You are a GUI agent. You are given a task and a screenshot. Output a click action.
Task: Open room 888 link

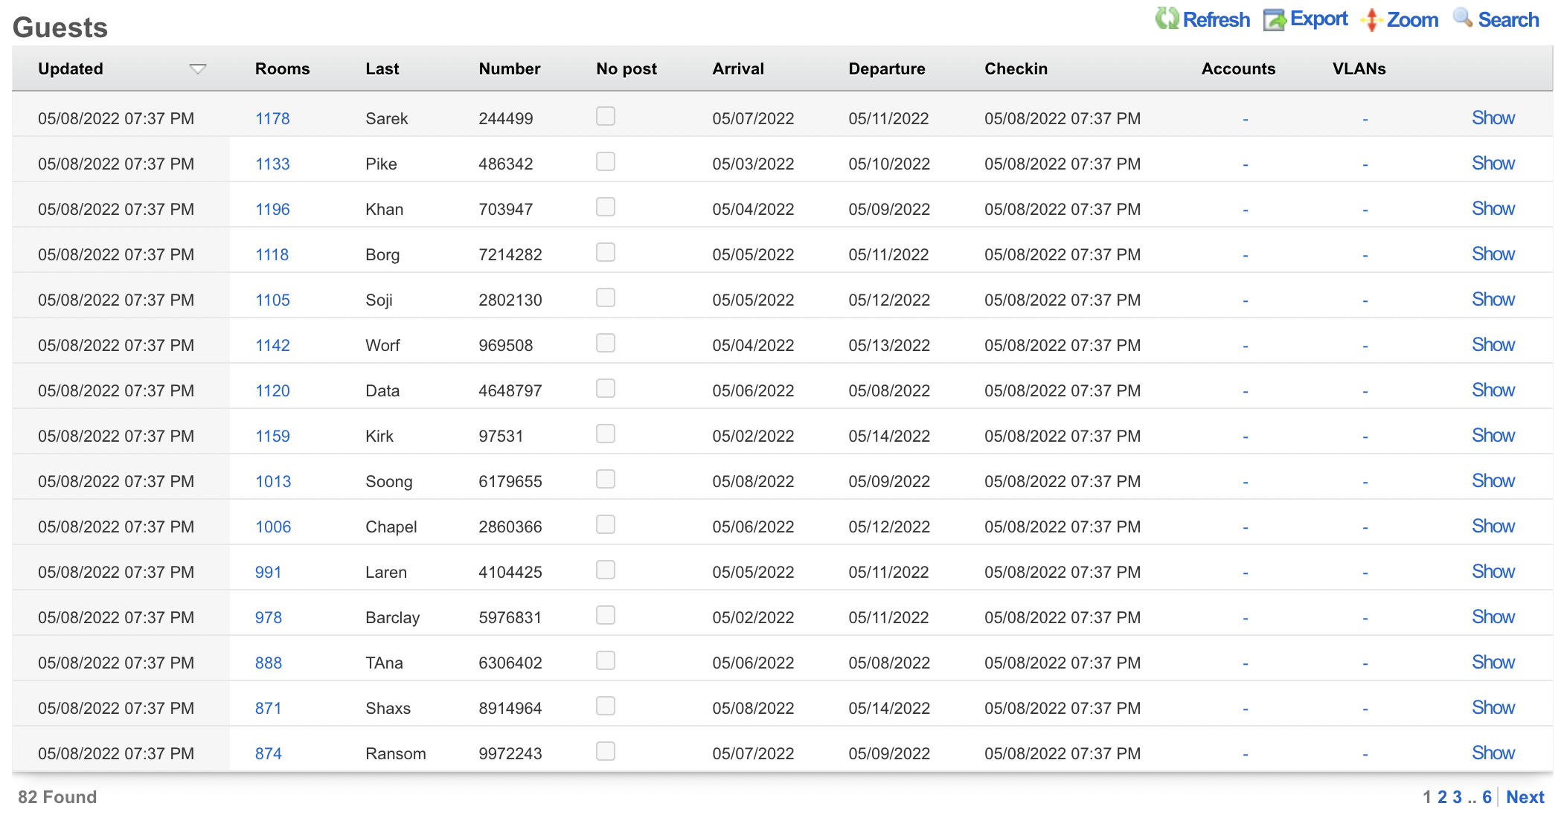click(268, 663)
